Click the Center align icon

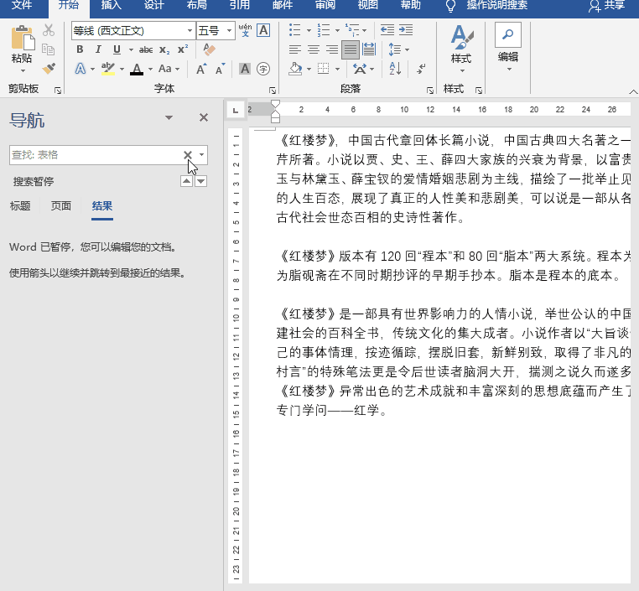[313, 49]
